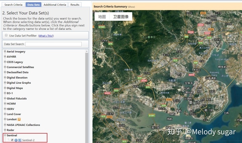
Task: Expand the Digital Elevation category
Action: tap(5, 77)
